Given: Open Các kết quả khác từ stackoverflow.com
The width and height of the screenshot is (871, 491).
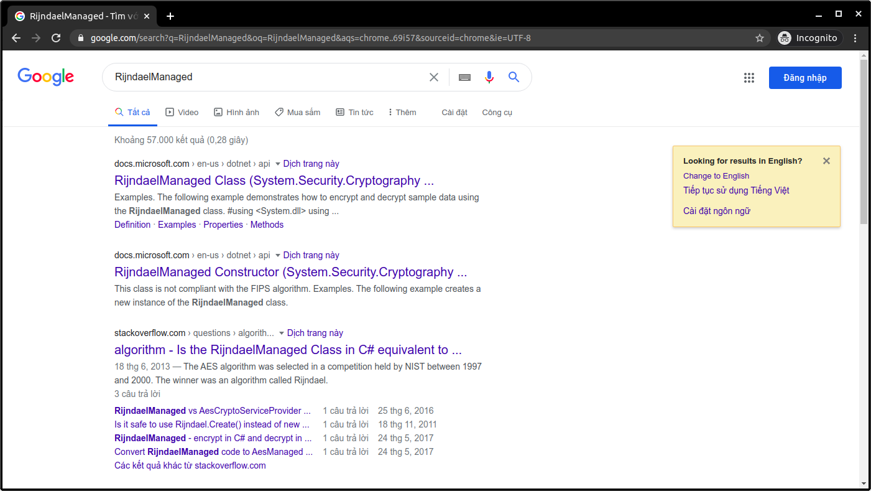Looking at the screenshot, I should pos(190,465).
